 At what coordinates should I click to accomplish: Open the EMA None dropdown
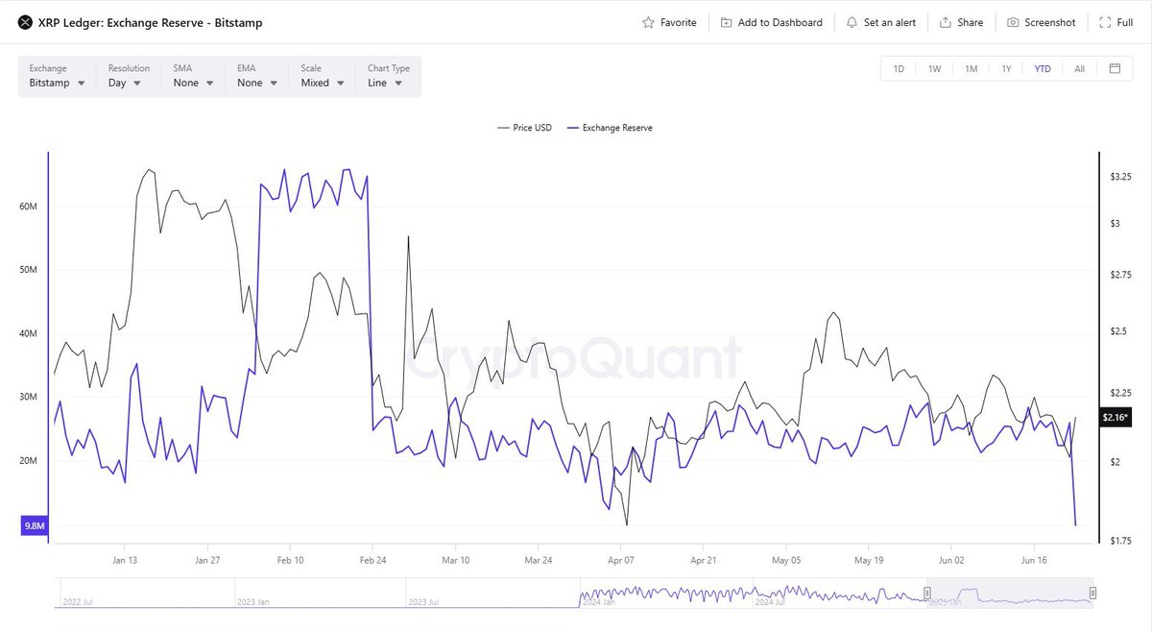tap(257, 76)
